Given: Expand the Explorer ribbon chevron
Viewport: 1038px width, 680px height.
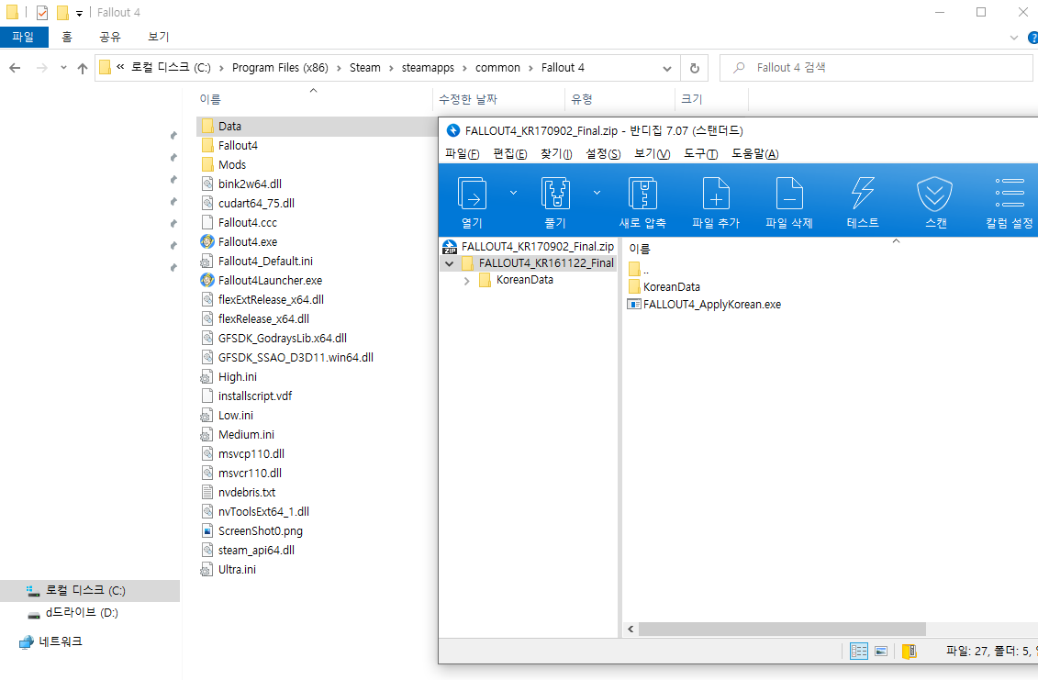Looking at the screenshot, I should pos(1013,38).
